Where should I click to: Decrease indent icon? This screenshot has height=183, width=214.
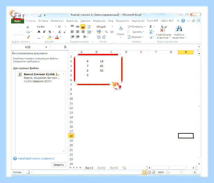click(72, 37)
